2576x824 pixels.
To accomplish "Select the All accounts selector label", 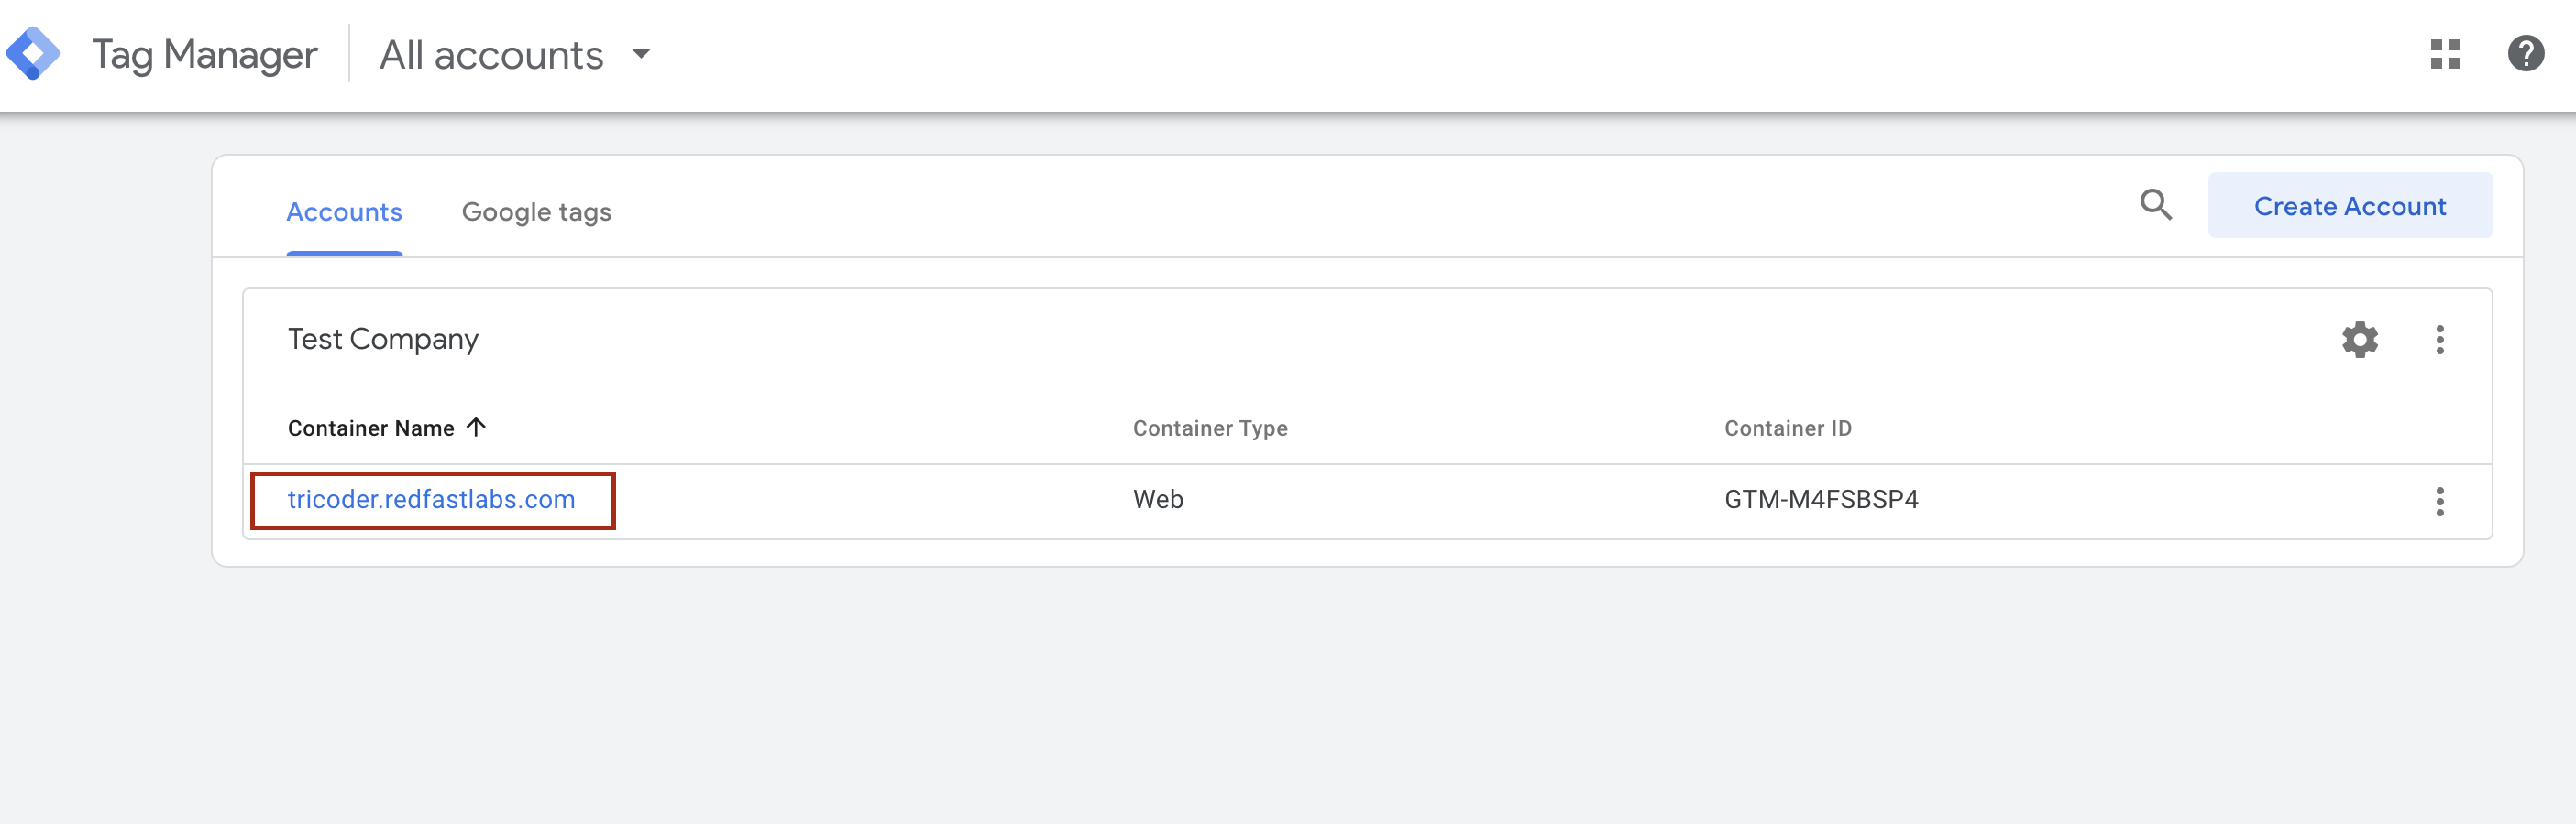I will 491,55.
